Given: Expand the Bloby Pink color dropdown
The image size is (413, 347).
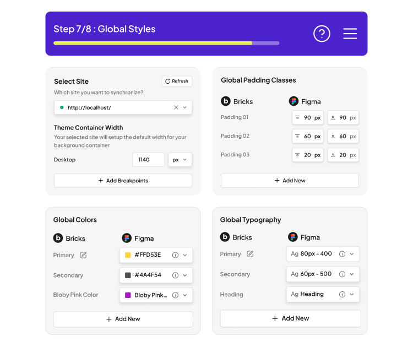Looking at the screenshot, I should 185,295.
